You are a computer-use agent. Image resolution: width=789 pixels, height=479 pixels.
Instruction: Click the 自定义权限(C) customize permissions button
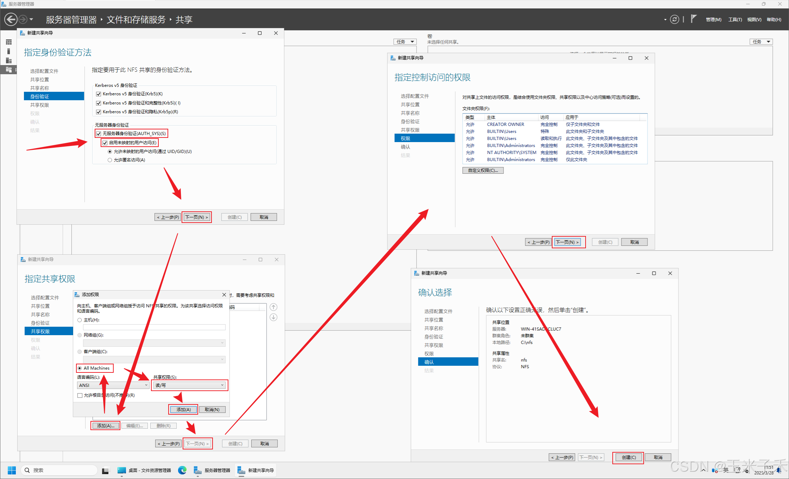coord(482,170)
